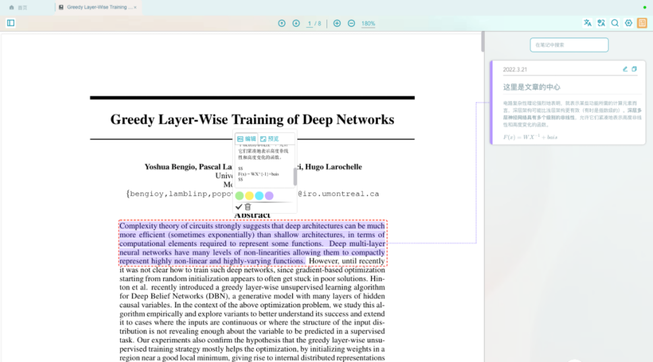Click the zoom out minus icon
The image size is (653, 362).
pos(351,24)
